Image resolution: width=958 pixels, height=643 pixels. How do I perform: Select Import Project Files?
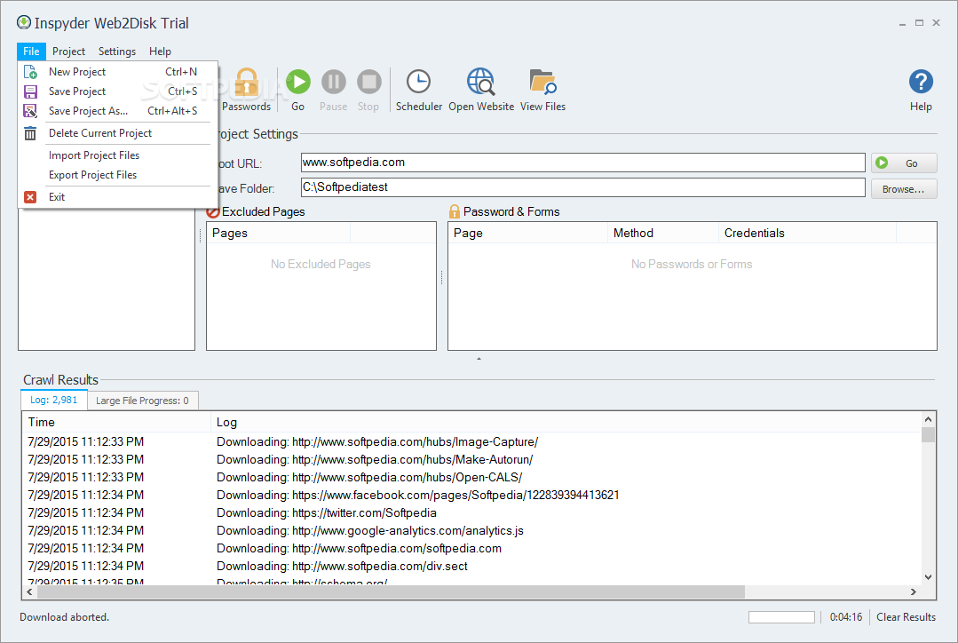(x=117, y=155)
